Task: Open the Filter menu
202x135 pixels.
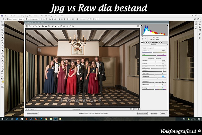Action: (42, 16)
